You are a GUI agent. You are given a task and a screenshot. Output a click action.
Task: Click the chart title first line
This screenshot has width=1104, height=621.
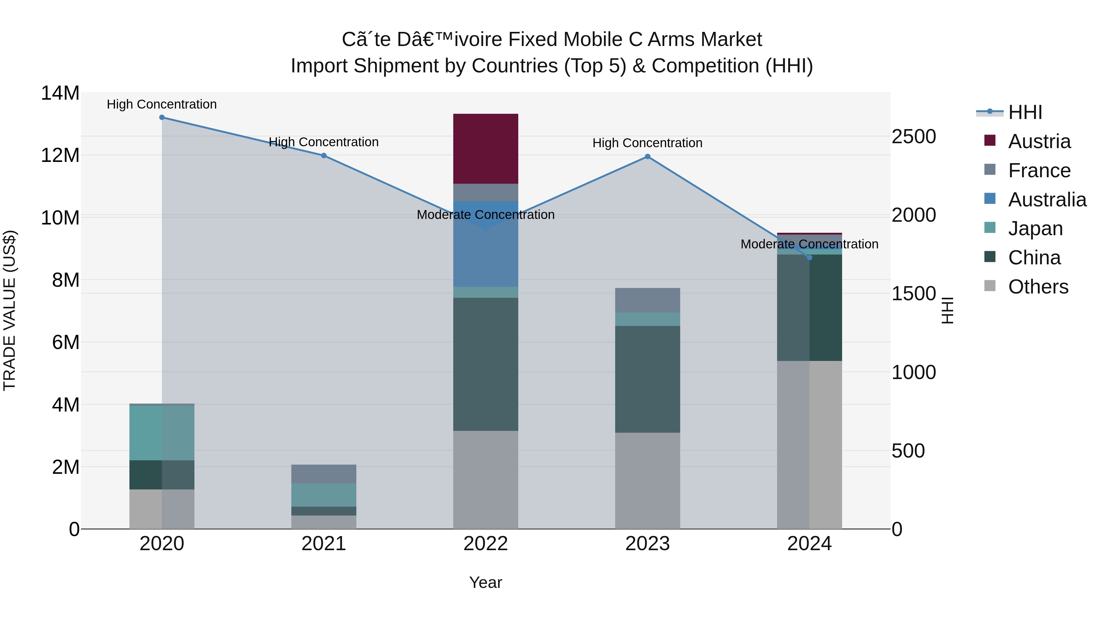click(x=552, y=40)
